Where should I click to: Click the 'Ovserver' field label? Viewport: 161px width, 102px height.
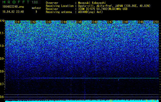coord(52,3)
